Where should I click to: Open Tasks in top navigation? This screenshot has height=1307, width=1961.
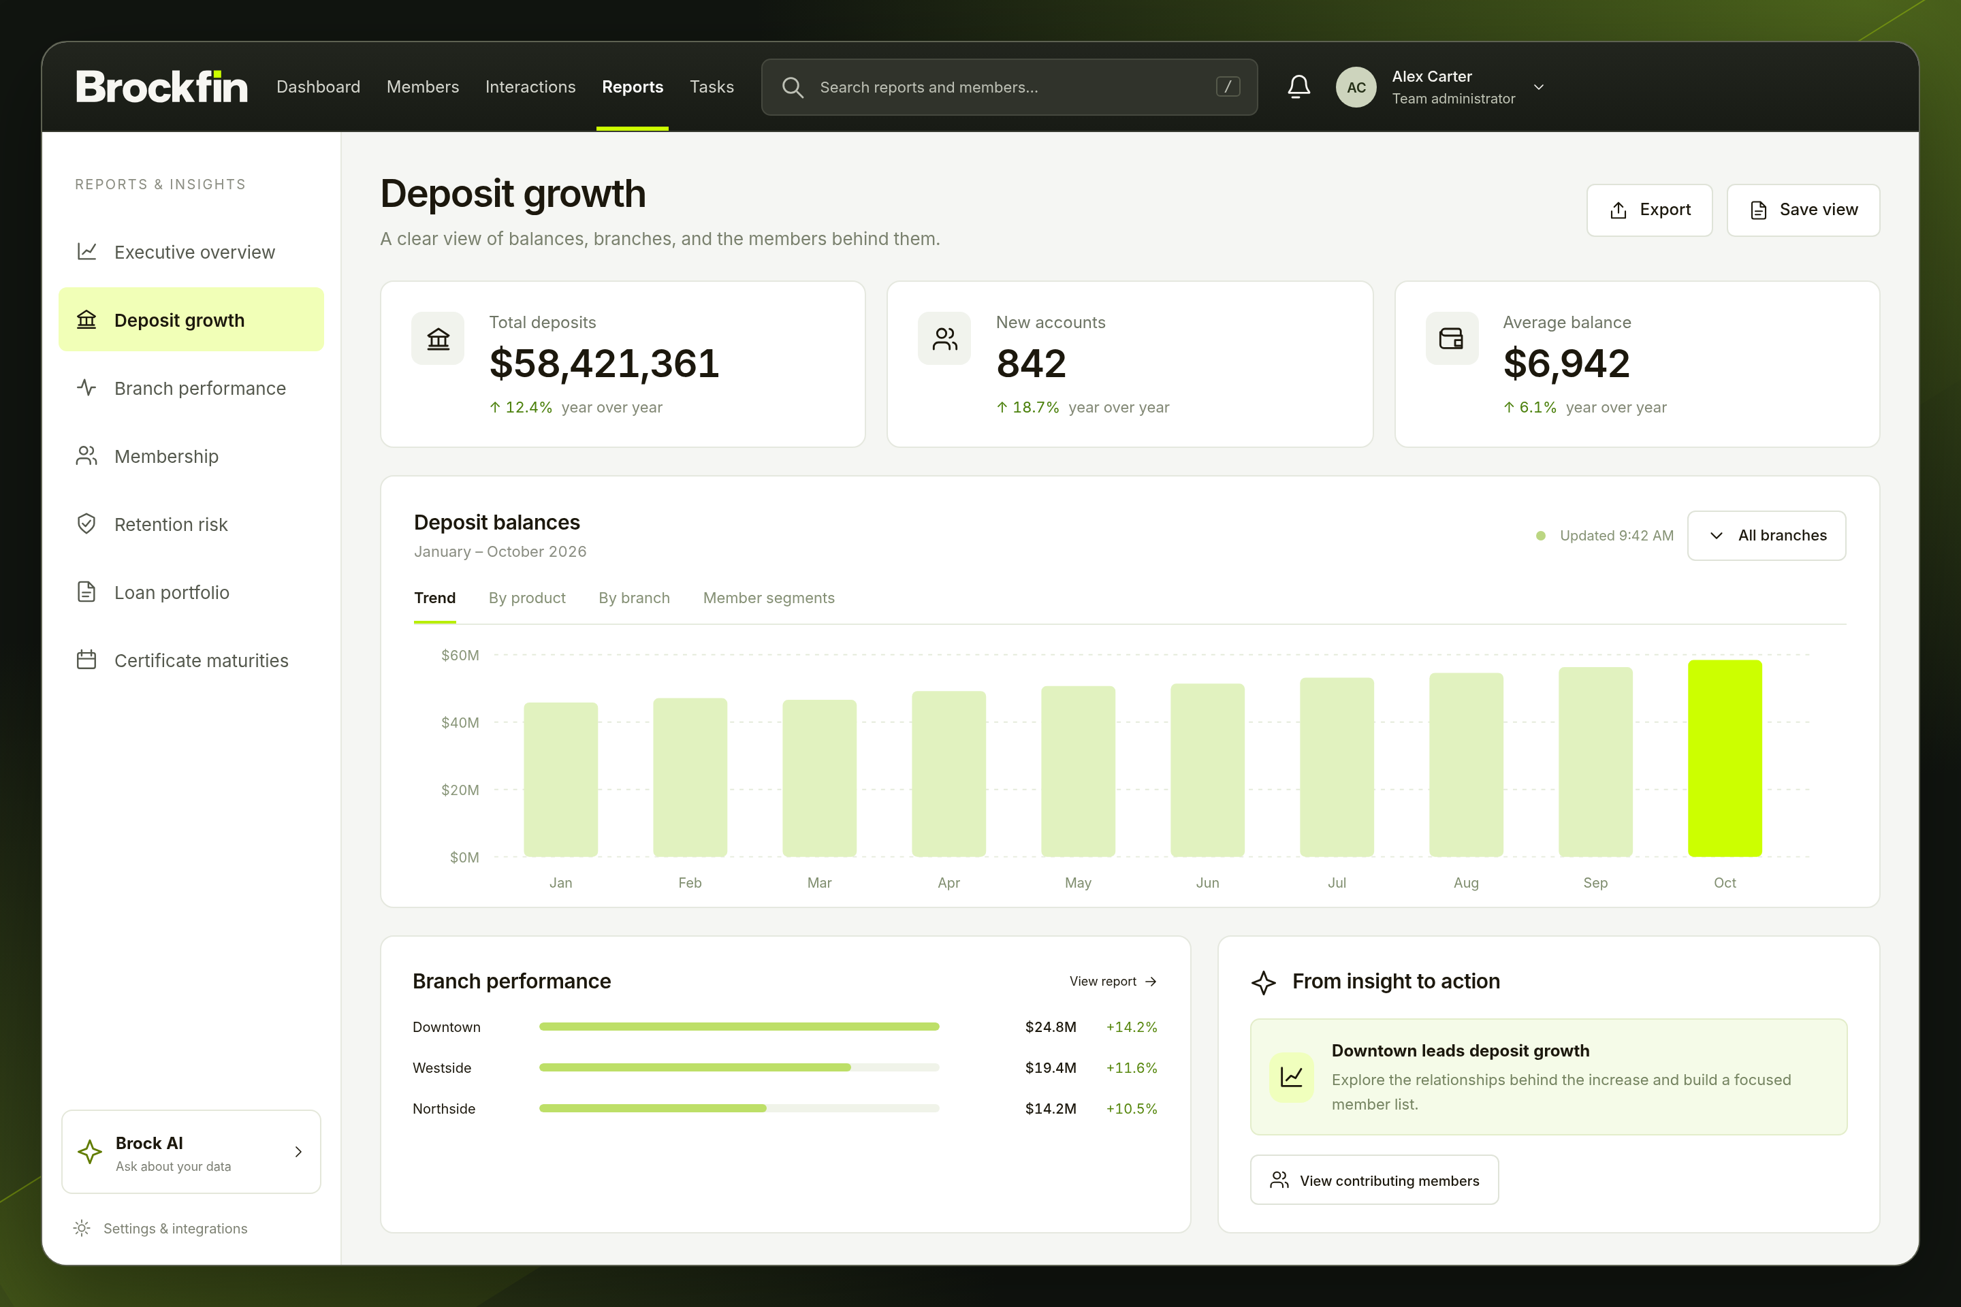pyautogui.click(x=711, y=86)
